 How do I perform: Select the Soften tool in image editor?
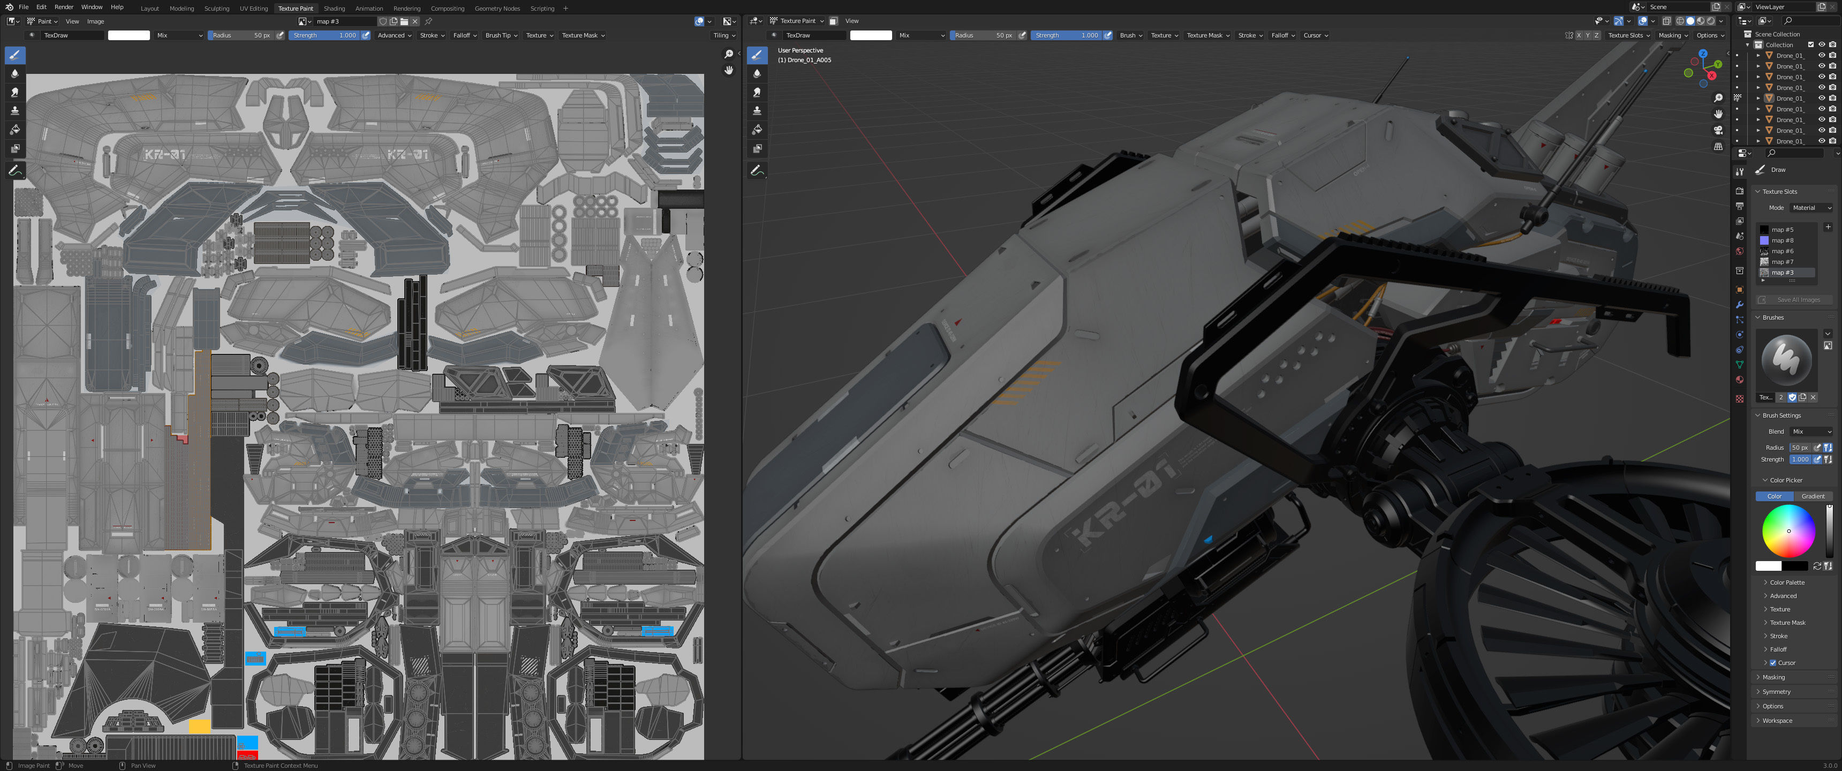pyautogui.click(x=14, y=74)
